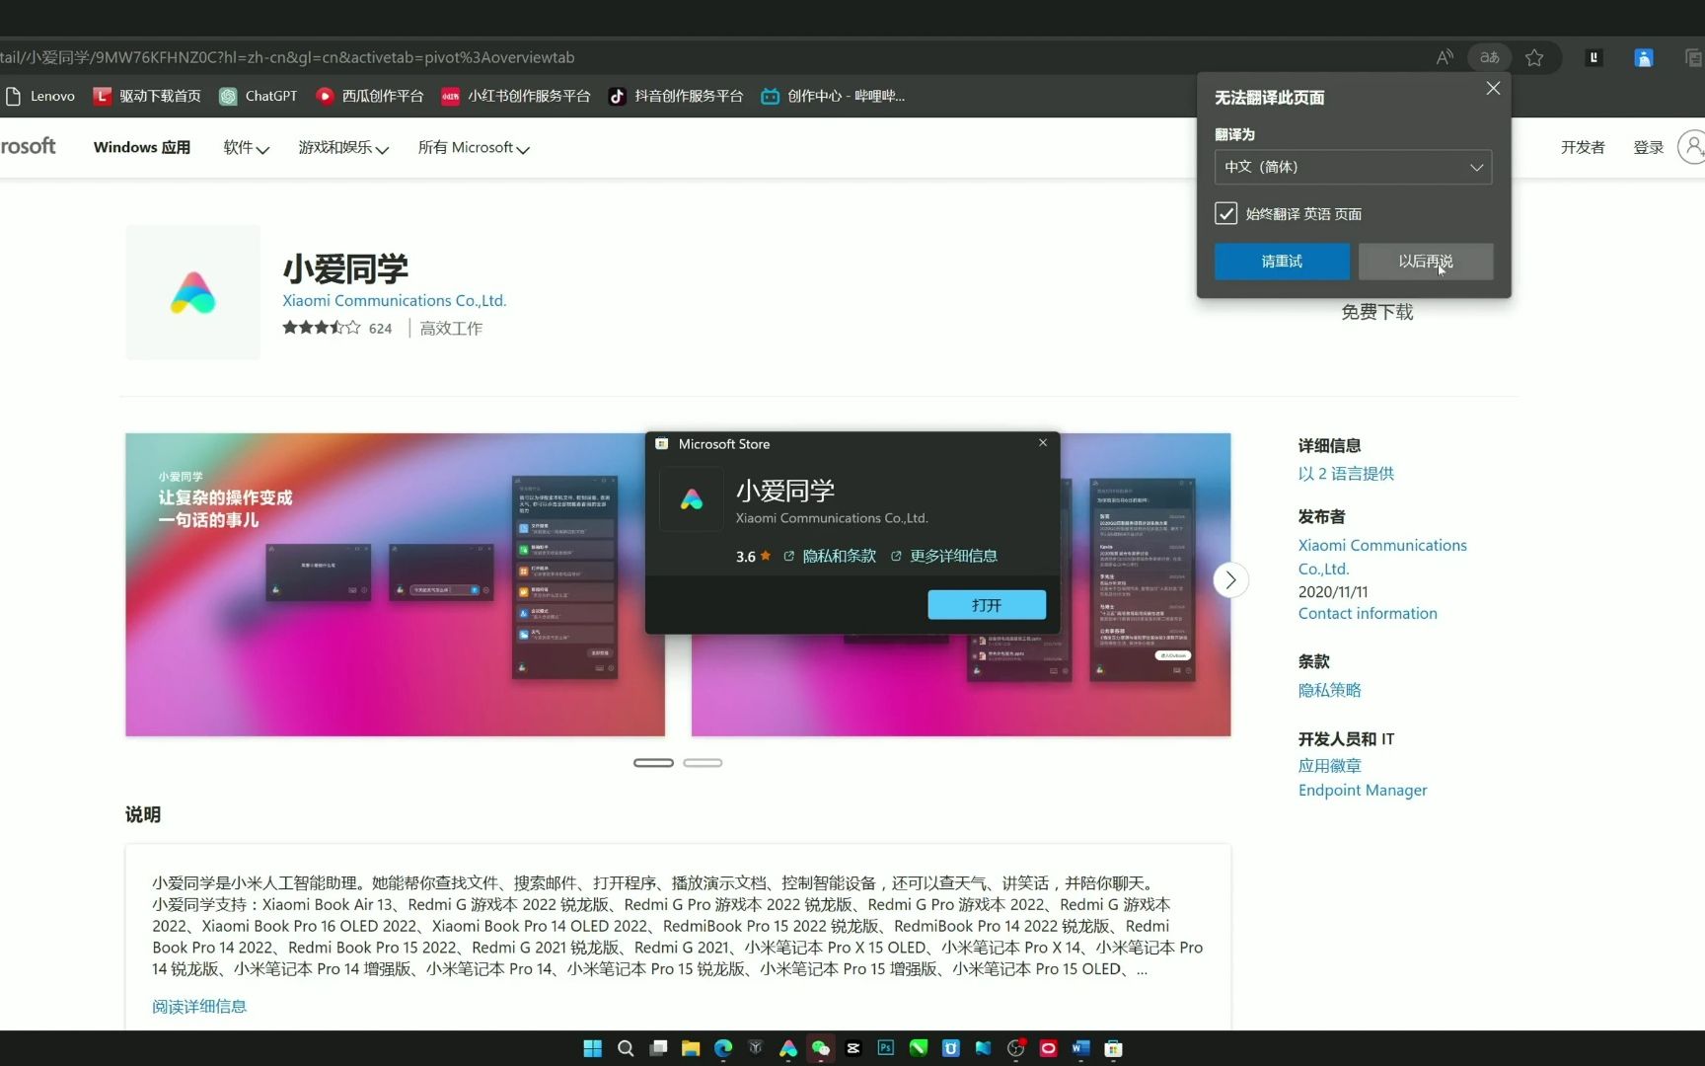Open CapCut (剪映) from taskbar

[853, 1048]
